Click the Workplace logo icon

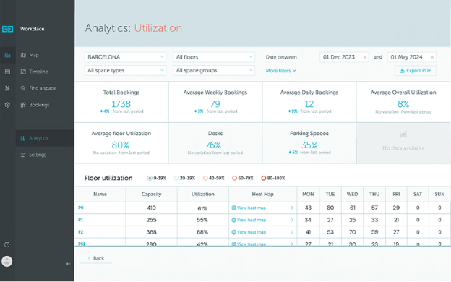pyautogui.click(x=7, y=29)
